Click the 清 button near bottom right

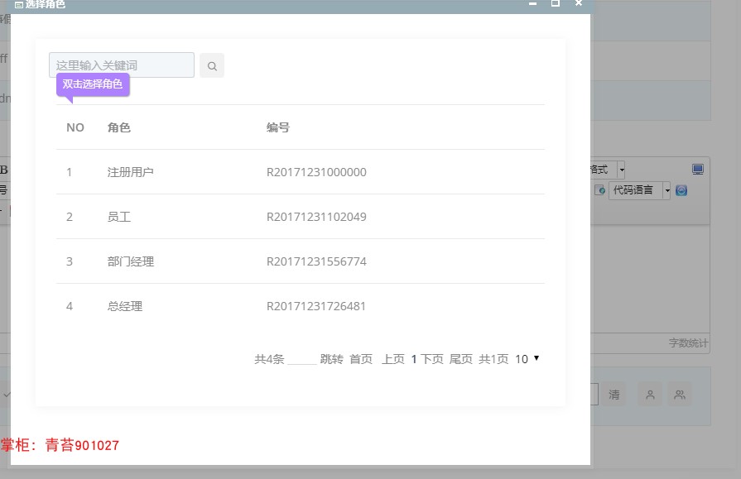click(x=615, y=395)
